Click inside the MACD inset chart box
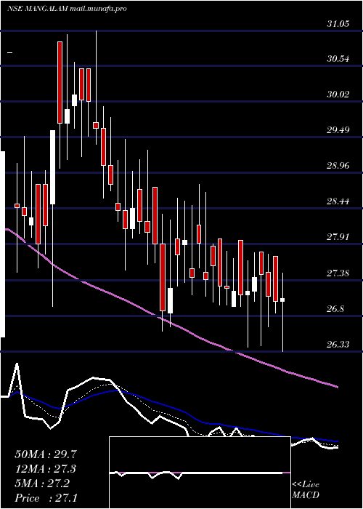 tap(200, 473)
